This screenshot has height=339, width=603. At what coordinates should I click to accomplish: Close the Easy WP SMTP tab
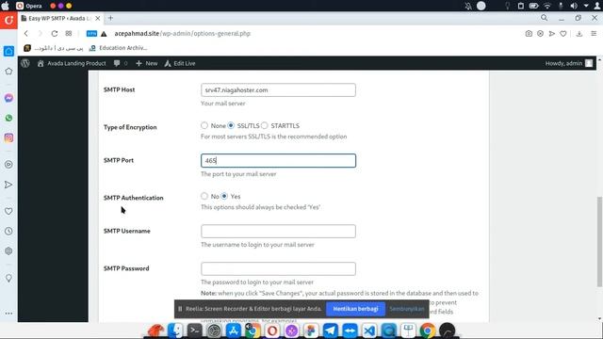click(98, 18)
